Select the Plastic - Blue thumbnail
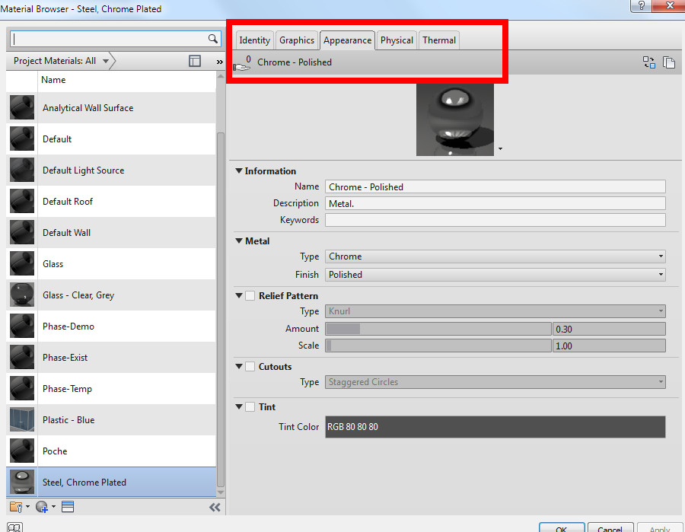685x532 pixels. click(22, 420)
